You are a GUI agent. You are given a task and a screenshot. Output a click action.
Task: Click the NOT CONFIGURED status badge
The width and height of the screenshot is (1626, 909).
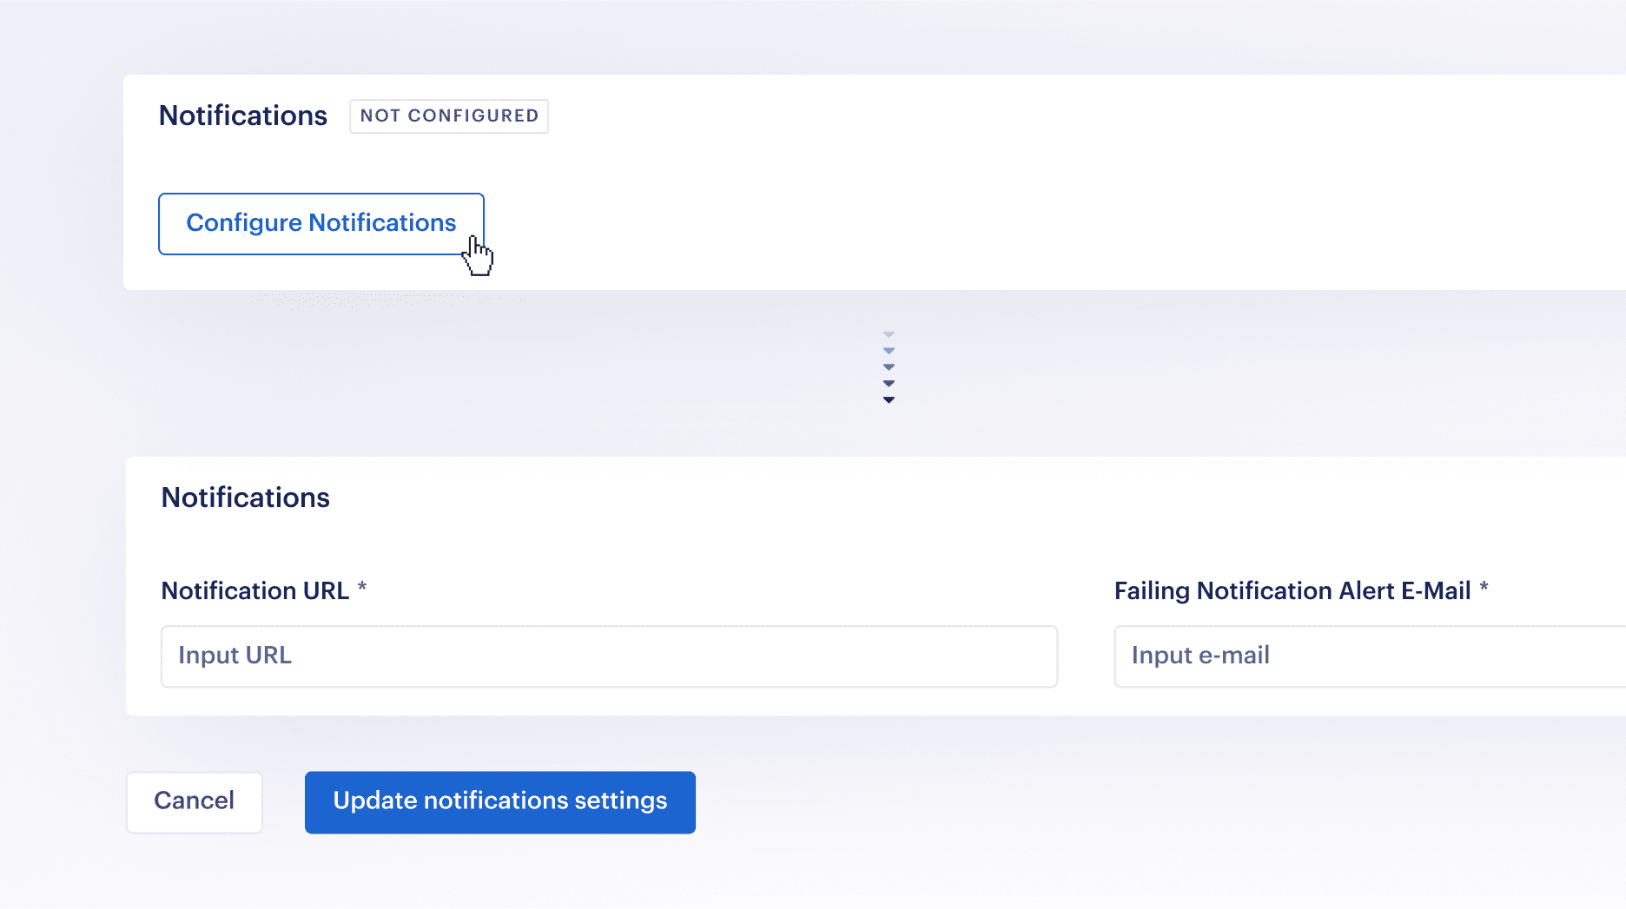[449, 116]
